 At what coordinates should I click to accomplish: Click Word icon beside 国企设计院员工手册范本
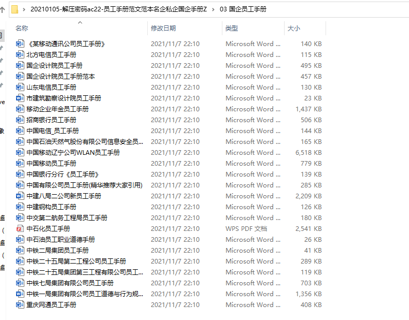point(20,76)
